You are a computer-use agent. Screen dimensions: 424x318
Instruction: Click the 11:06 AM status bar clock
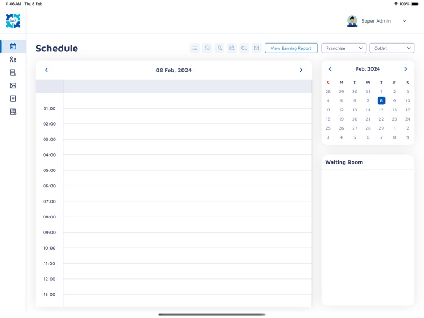pos(13,4)
